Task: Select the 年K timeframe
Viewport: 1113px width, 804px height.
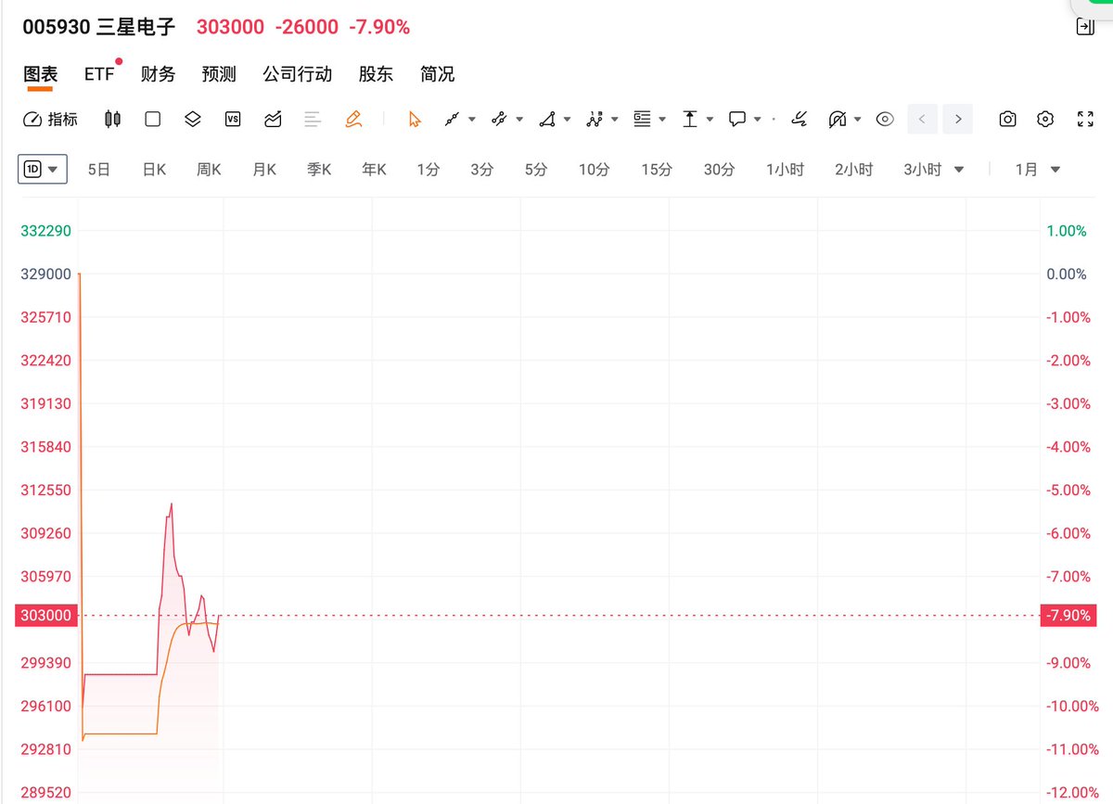Action: click(374, 170)
